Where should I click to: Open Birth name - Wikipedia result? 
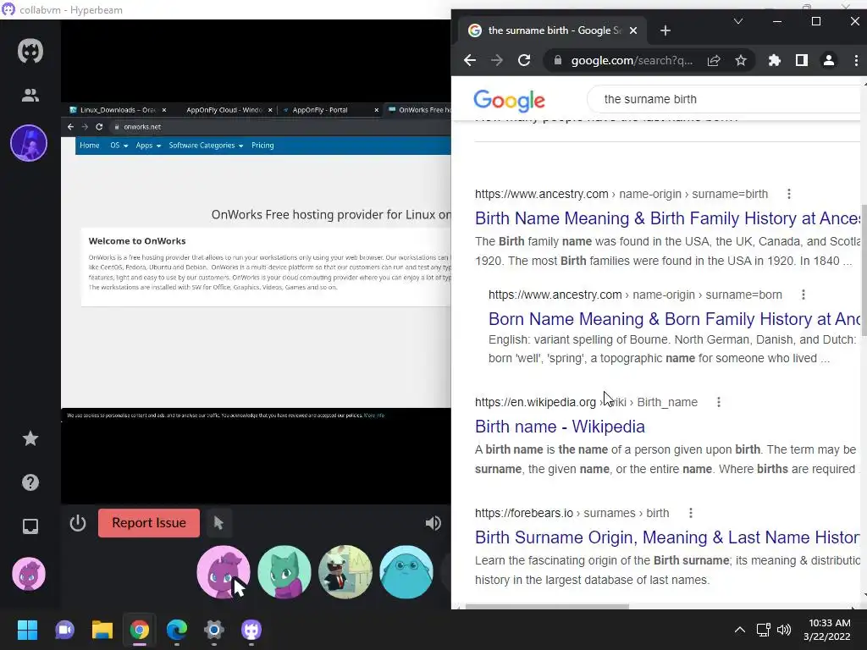(x=560, y=427)
